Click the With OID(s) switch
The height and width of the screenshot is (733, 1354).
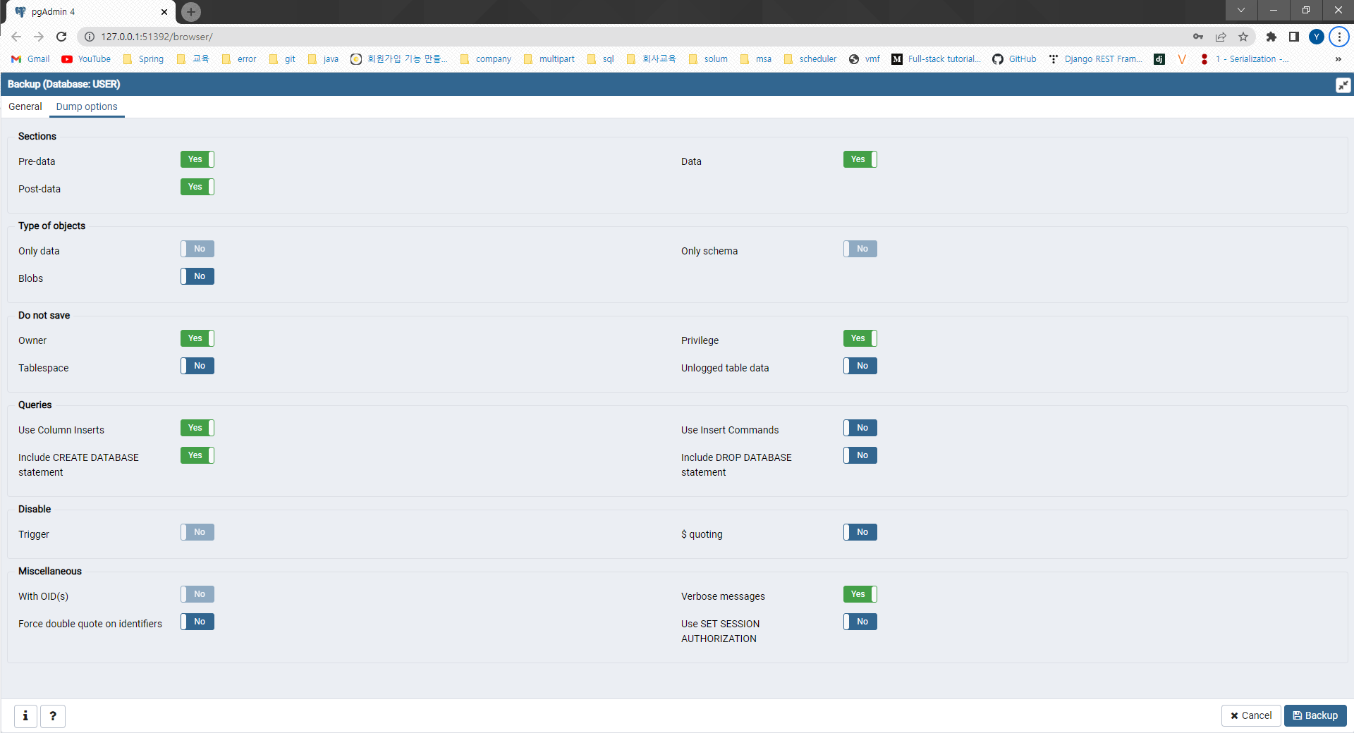click(197, 594)
